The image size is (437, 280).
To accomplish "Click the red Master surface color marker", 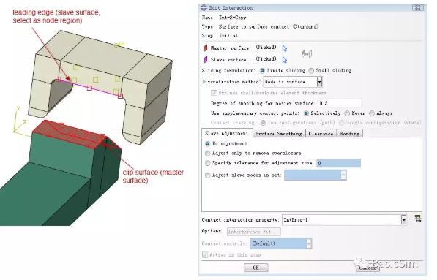I will click(206, 48).
